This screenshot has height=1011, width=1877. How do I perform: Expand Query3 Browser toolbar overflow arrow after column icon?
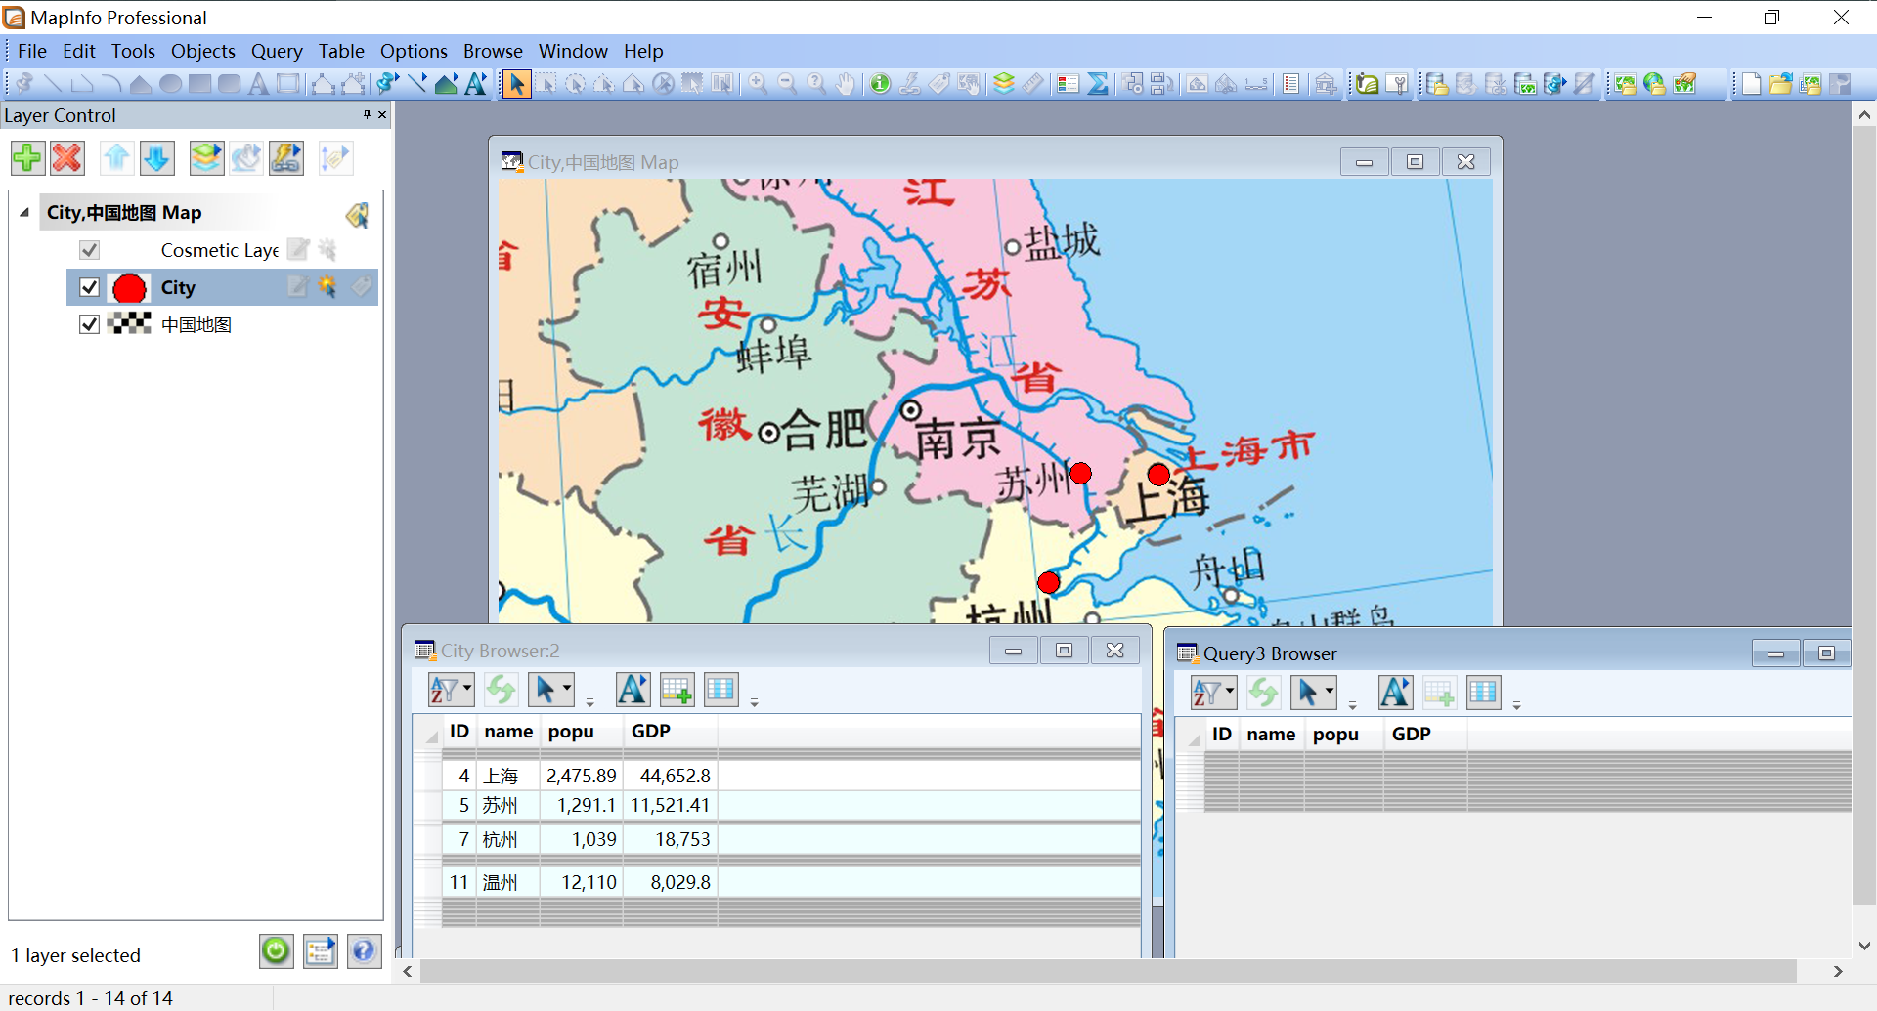click(1516, 705)
